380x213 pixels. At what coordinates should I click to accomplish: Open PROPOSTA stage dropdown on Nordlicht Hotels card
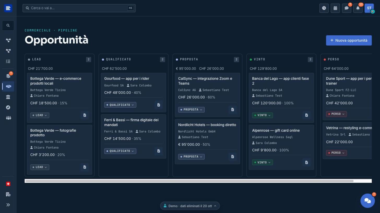pyautogui.click(x=191, y=157)
